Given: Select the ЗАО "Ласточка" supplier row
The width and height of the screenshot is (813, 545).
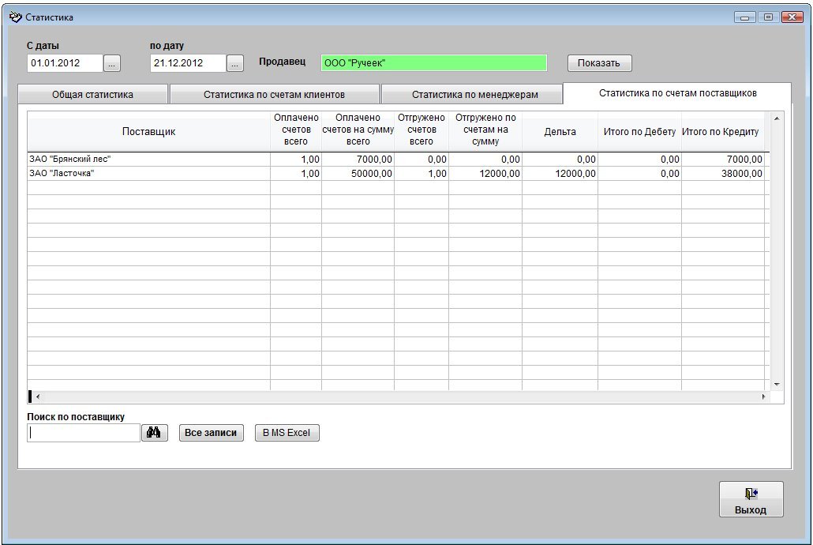Looking at the screenshot, I should pos(148,174).
